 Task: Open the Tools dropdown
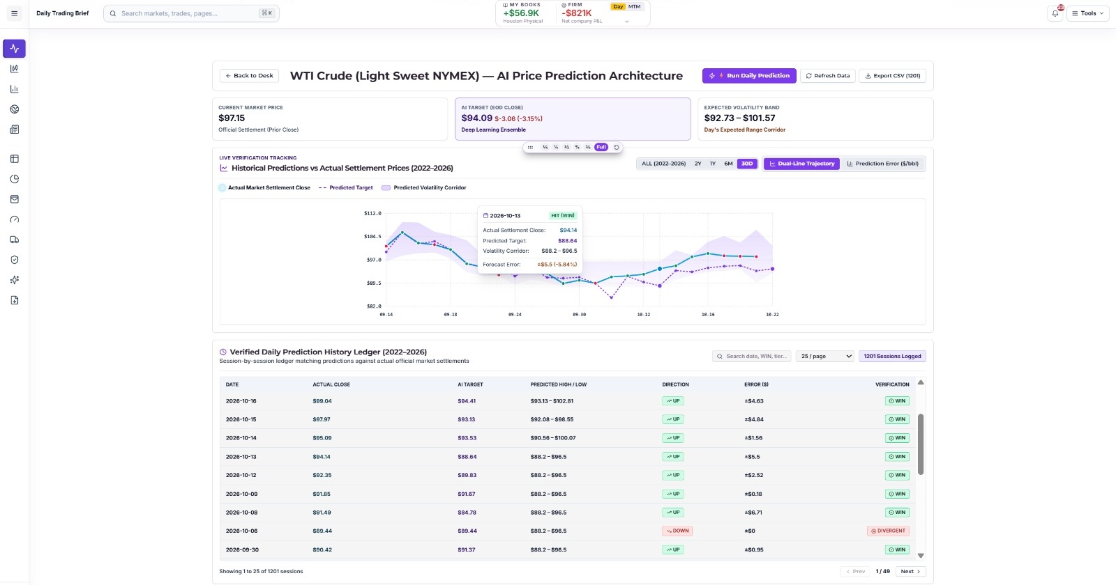click(1088, 13)
